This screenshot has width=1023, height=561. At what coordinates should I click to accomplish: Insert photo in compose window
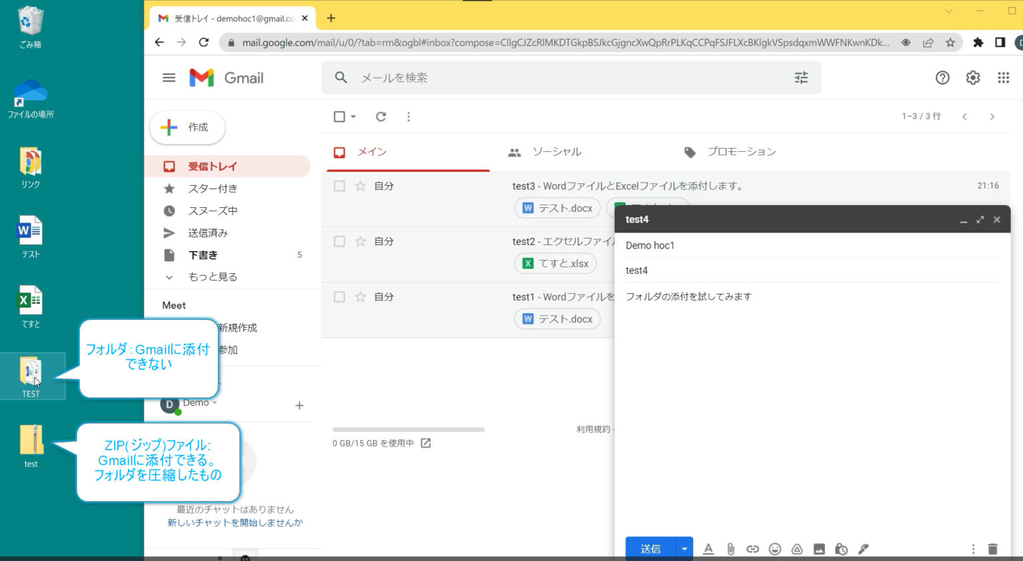819,549
